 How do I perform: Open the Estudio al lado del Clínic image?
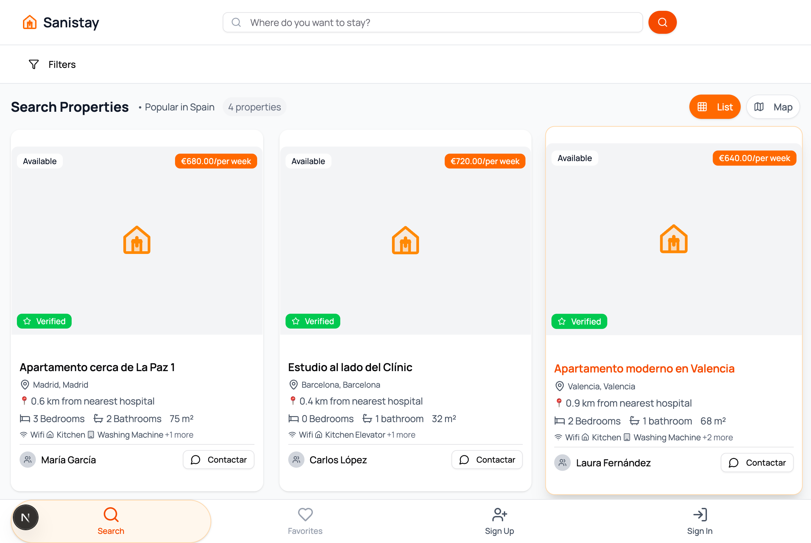405,240
